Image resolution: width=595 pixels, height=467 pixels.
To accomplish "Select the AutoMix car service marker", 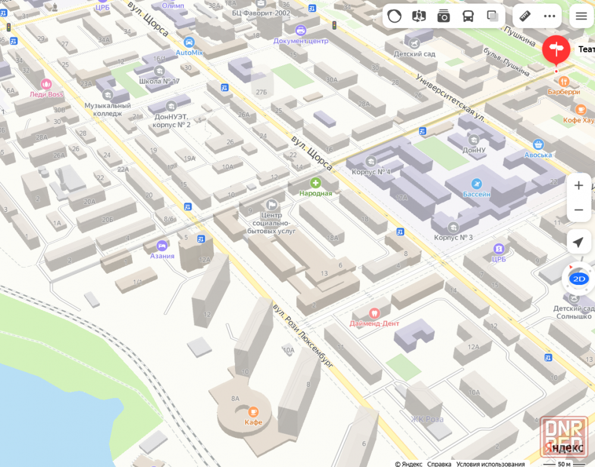I will (x=189, y=42).
